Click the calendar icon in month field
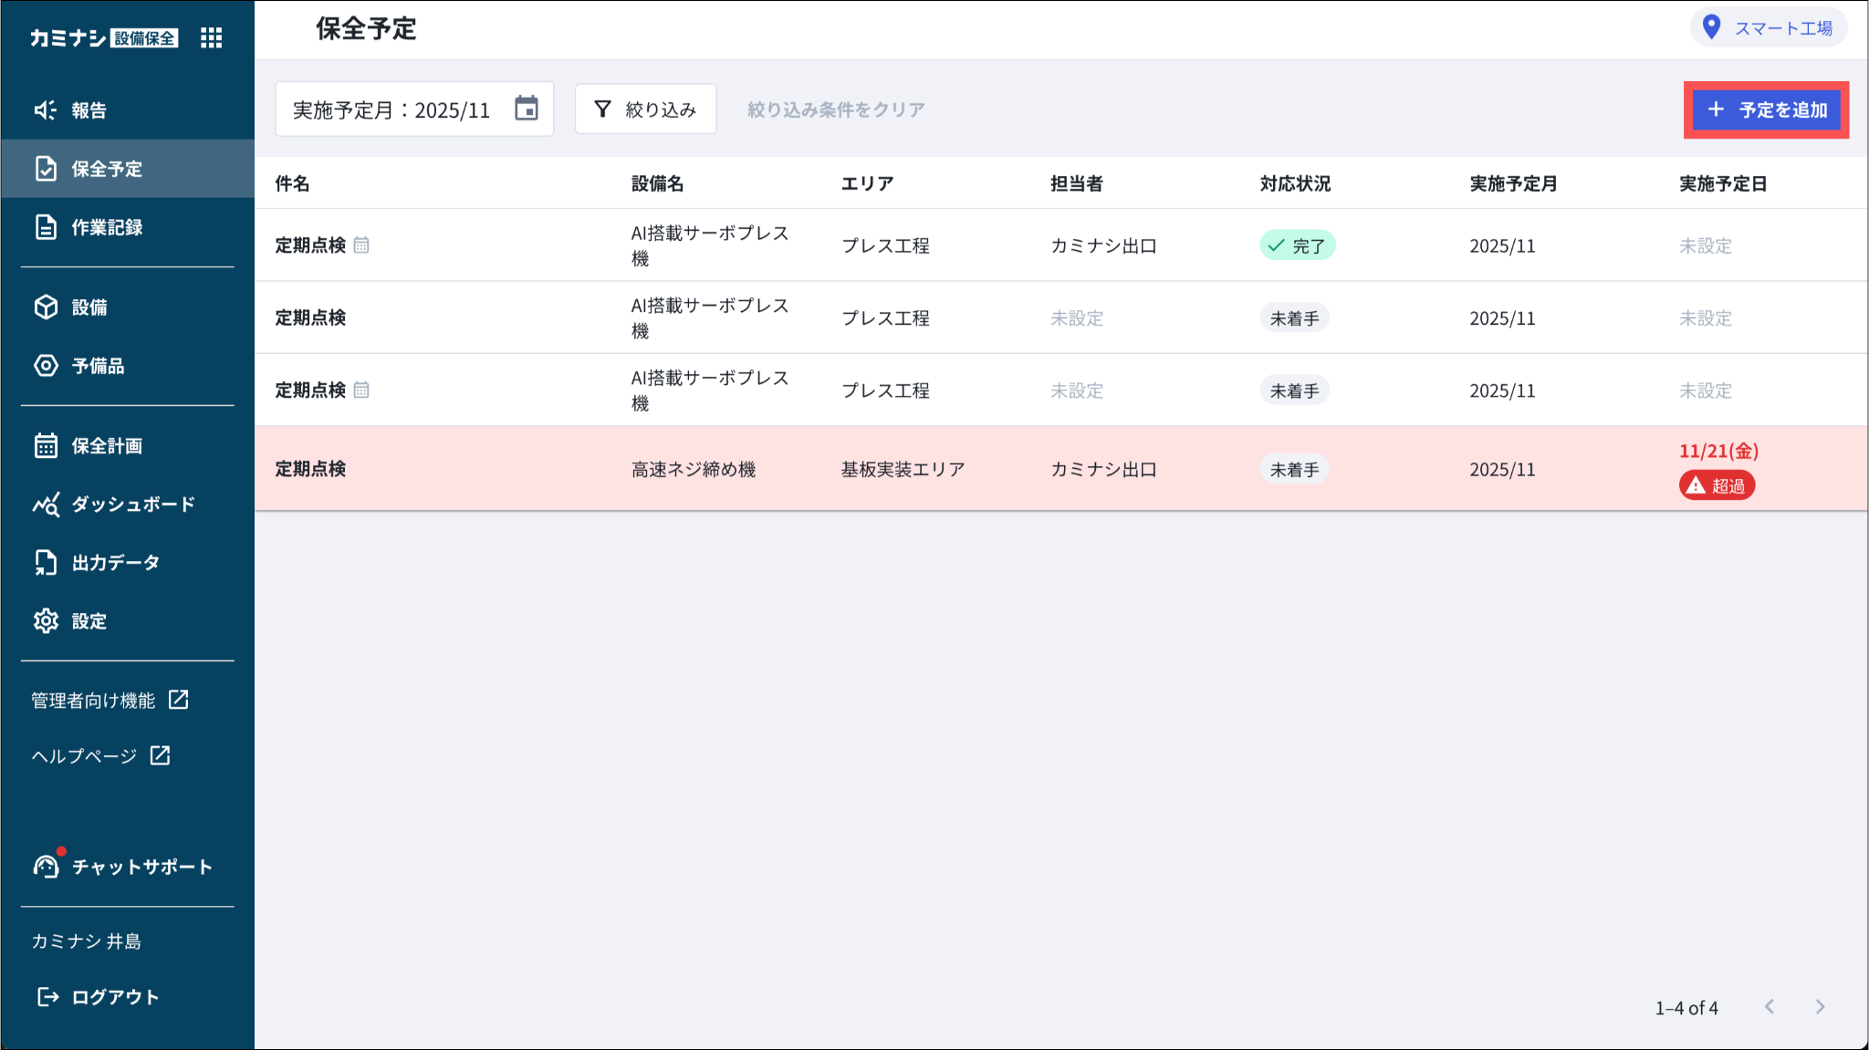1869x1050 pixels. pos(527,109)
